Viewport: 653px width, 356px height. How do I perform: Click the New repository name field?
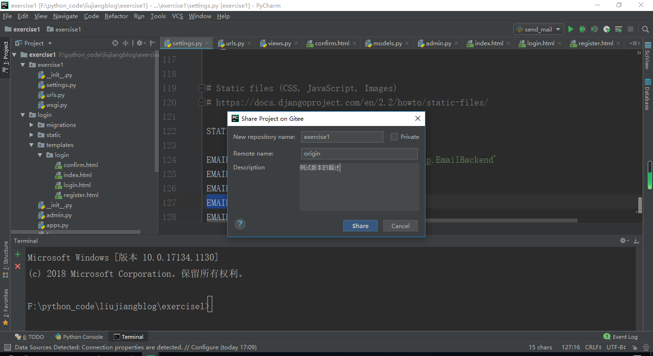342,137
